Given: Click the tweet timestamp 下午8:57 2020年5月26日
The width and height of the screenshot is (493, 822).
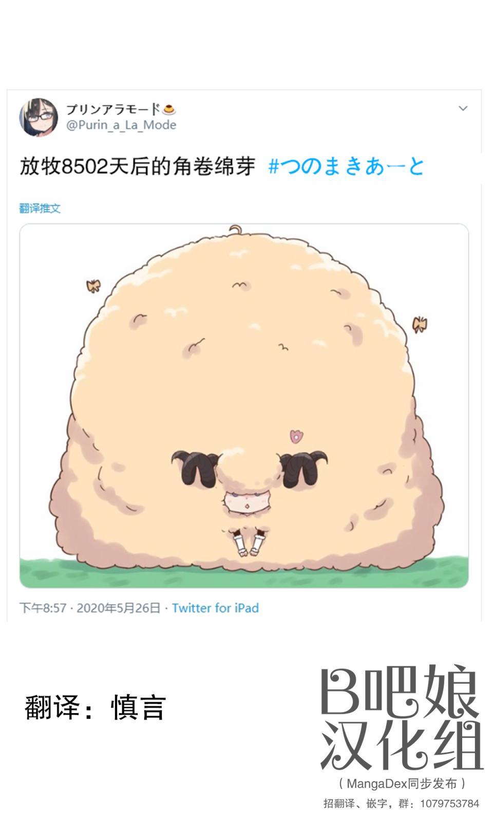Looking at the screenshot, I should 90,608.
